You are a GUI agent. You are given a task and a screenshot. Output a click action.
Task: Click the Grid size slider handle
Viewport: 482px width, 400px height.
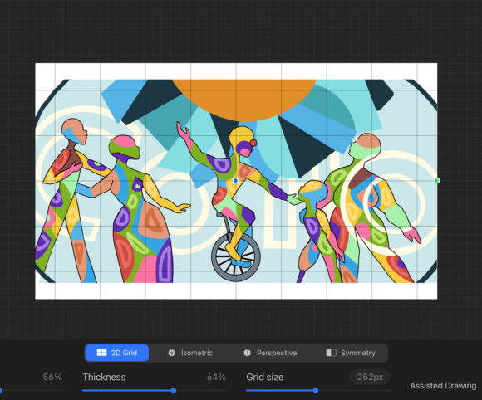316,391
